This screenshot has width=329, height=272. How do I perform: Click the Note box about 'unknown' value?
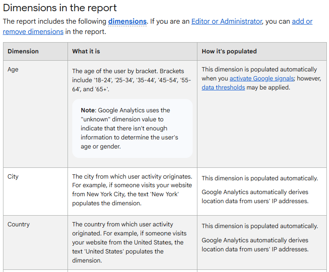click(x=132, y=128)
